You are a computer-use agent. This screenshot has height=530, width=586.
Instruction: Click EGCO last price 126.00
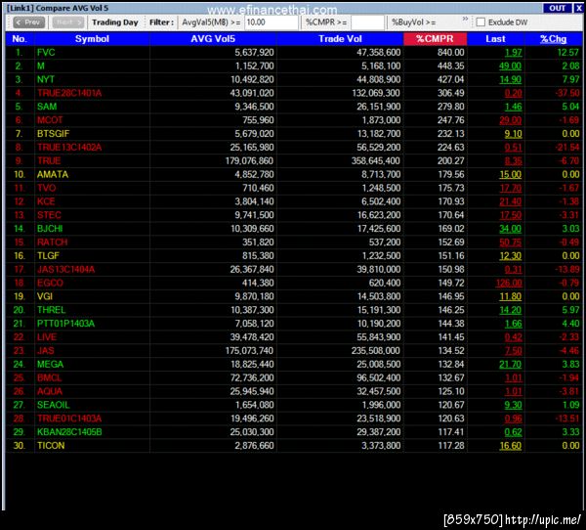[x=509, y=283]
